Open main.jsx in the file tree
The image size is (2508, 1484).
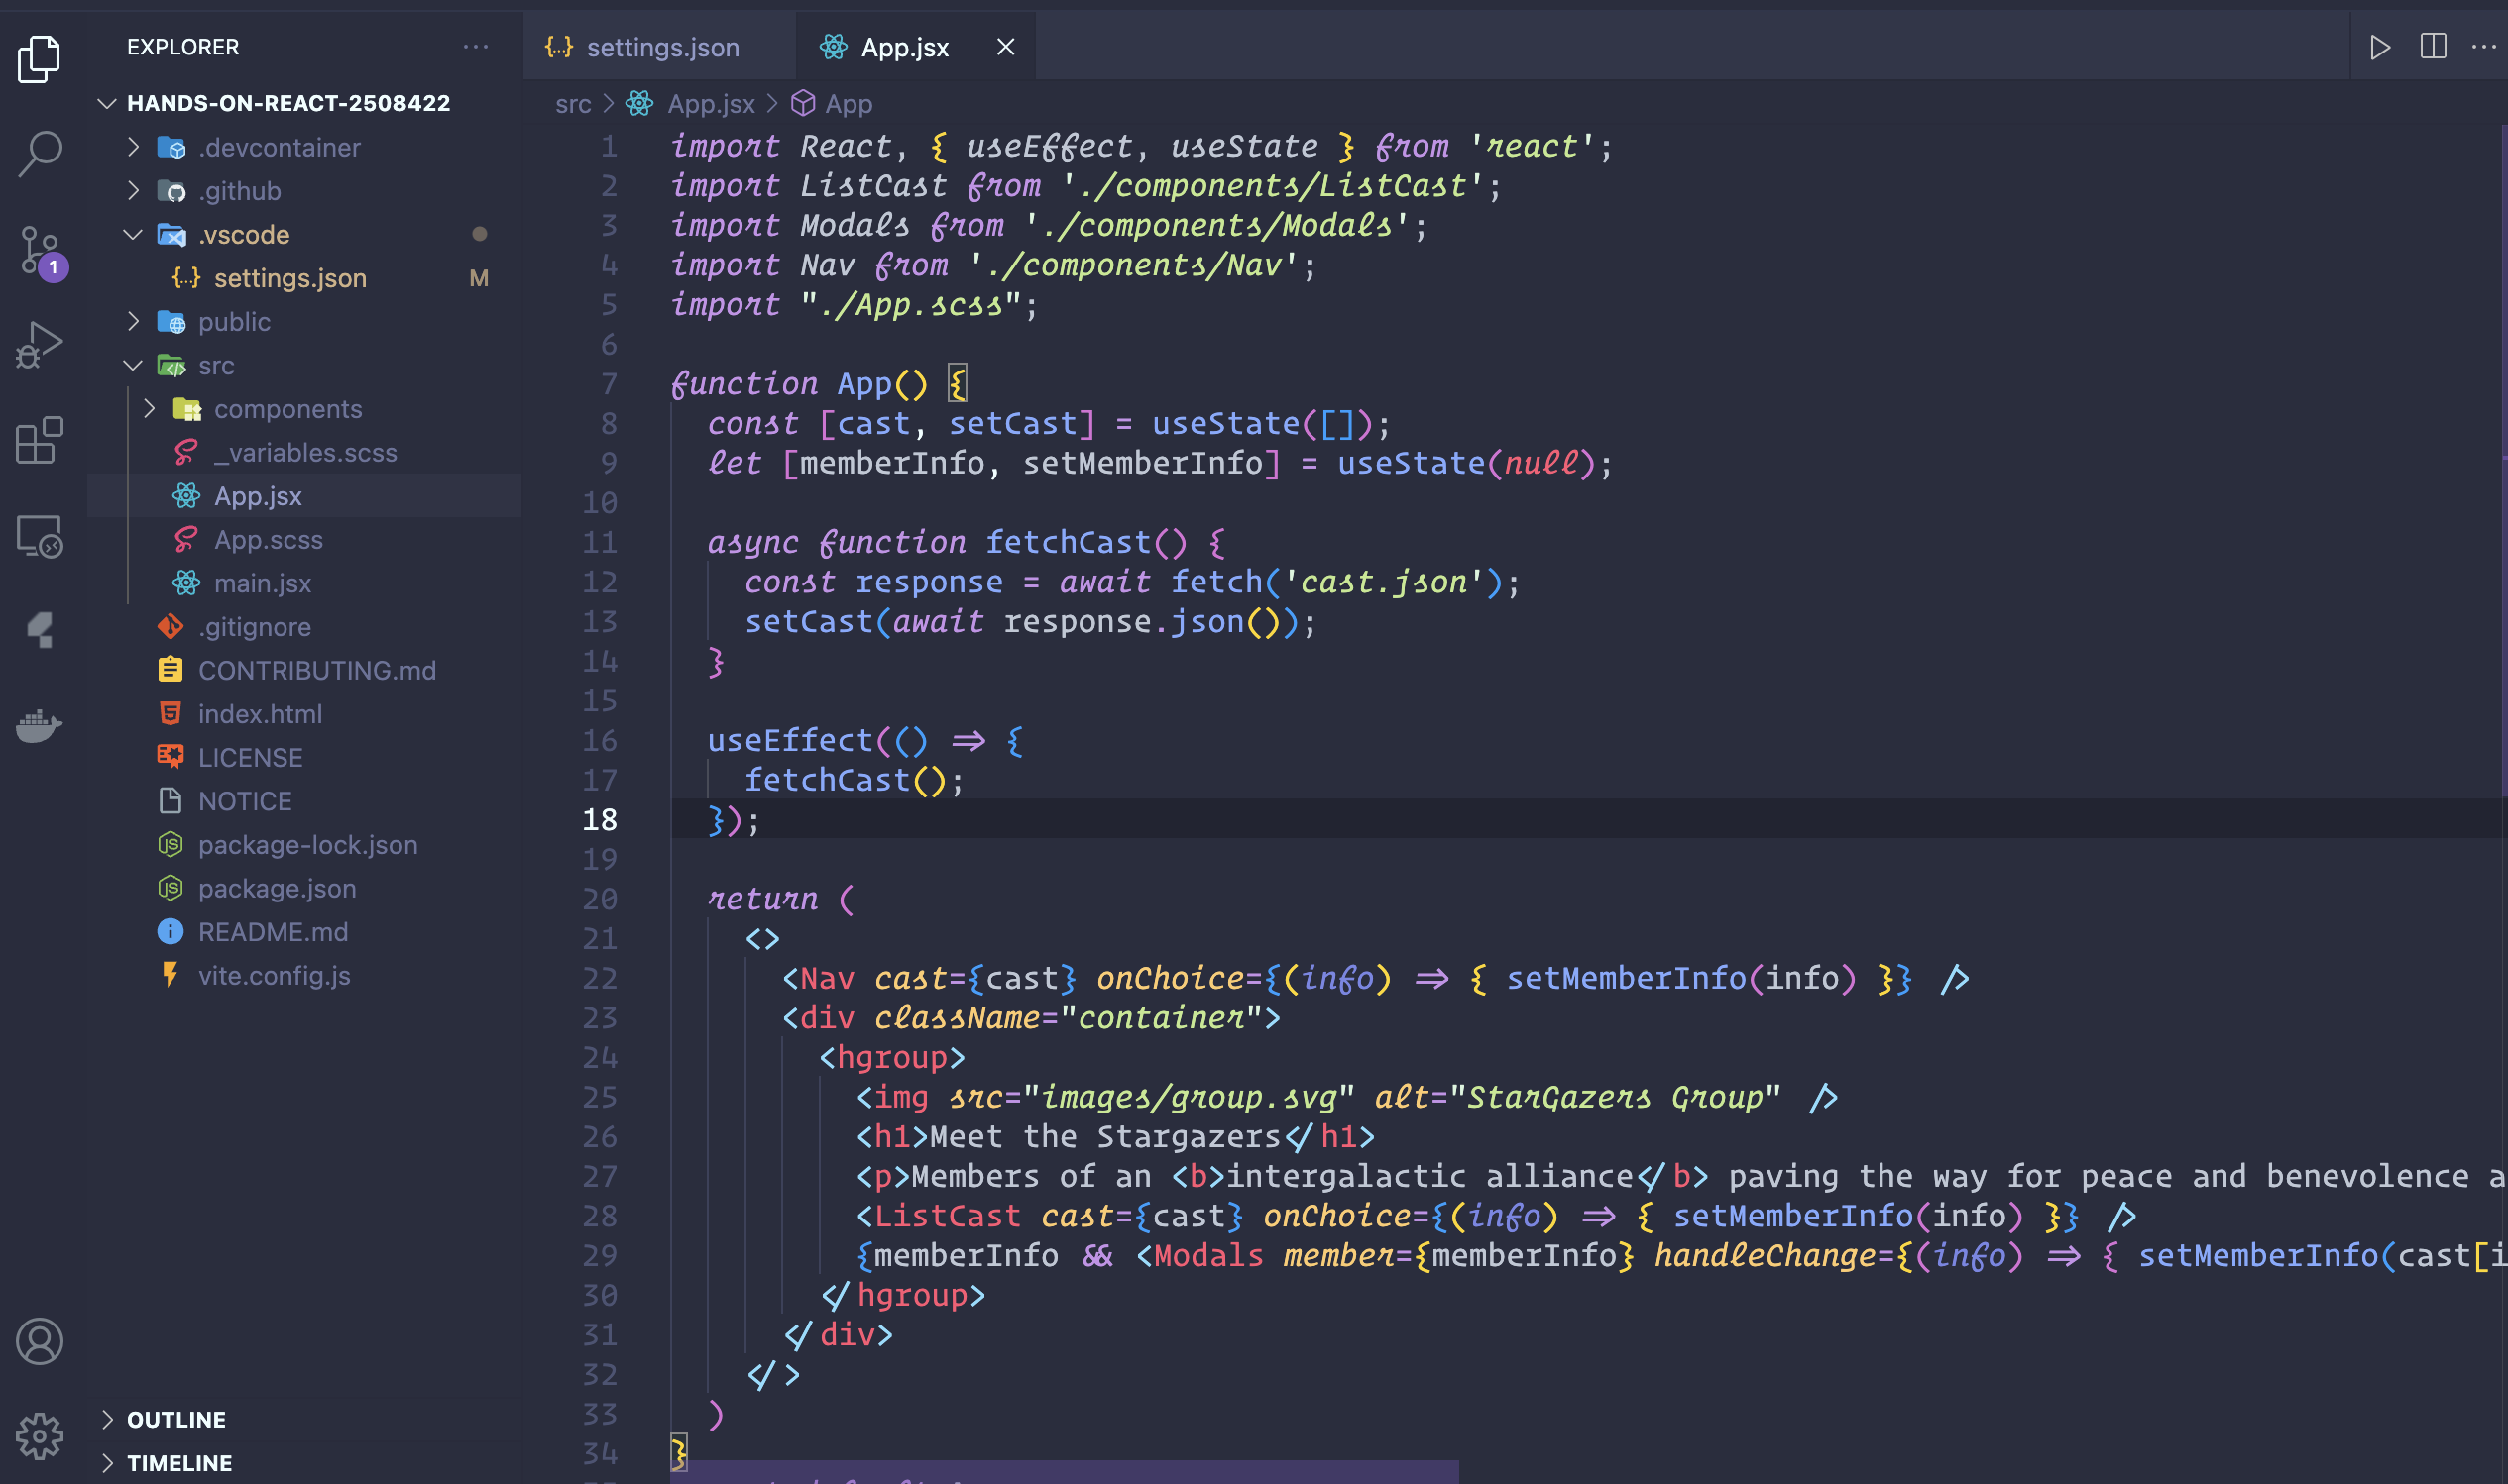[262, 583]
